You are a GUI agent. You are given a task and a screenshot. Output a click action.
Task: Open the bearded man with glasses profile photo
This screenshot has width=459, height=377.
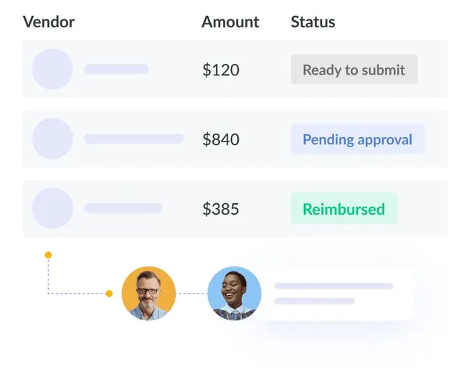click(x=148, y=293)
